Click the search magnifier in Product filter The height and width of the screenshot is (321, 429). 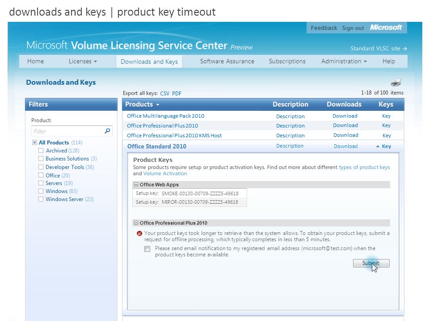click(x=108, y=131)
